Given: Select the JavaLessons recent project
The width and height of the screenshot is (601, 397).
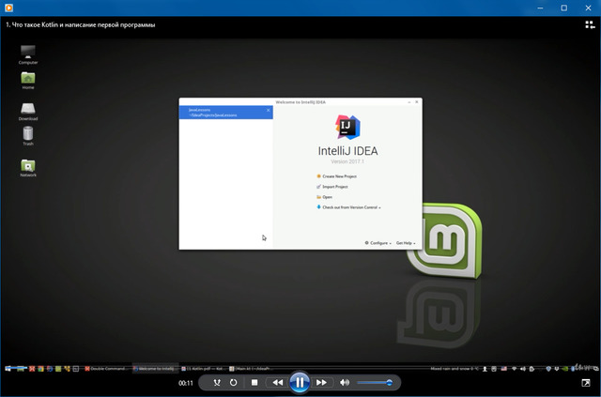Looking at the screenshot, I should (221, 112).
